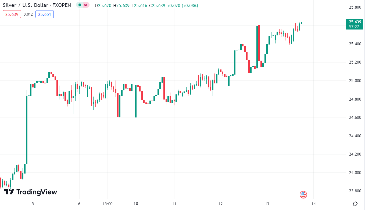The image size is (365, 210).
Task: Click the green market open status dot
Action: 80,5
